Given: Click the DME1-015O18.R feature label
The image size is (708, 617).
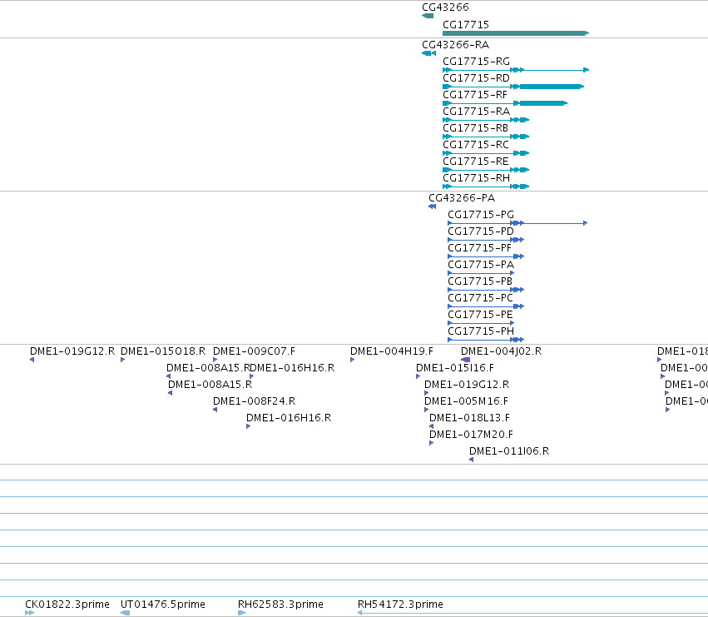Looking at the screenshot, I should click(x=162, y=351).
